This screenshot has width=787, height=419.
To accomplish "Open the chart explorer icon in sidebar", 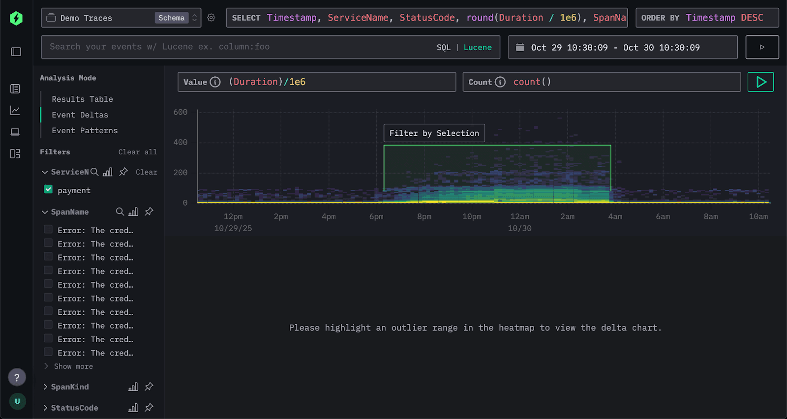I will tap(15, 111).
